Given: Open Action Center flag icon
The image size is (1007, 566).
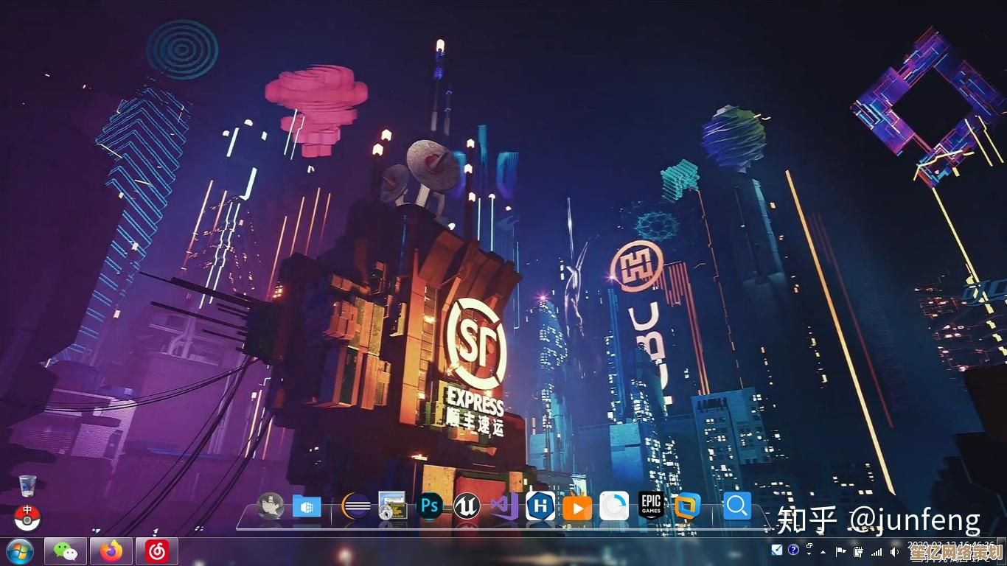Looking at the screenshot, I should tap(841, 551).
